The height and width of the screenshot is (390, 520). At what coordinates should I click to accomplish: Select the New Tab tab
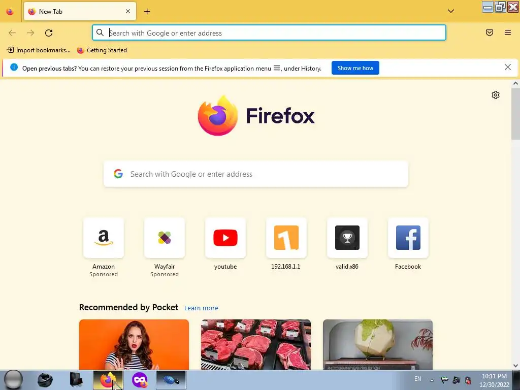coord(80,12)
